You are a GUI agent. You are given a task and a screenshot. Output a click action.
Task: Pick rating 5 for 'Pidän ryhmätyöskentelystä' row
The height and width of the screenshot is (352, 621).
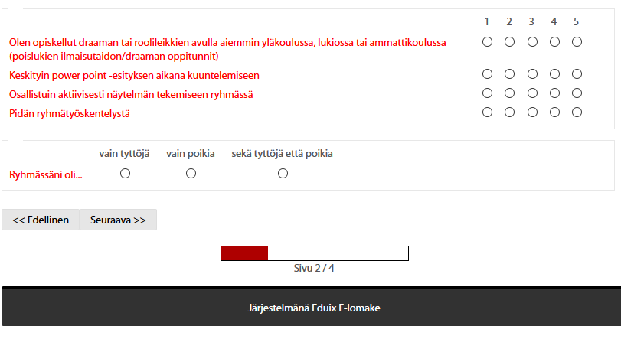[577, 112]
